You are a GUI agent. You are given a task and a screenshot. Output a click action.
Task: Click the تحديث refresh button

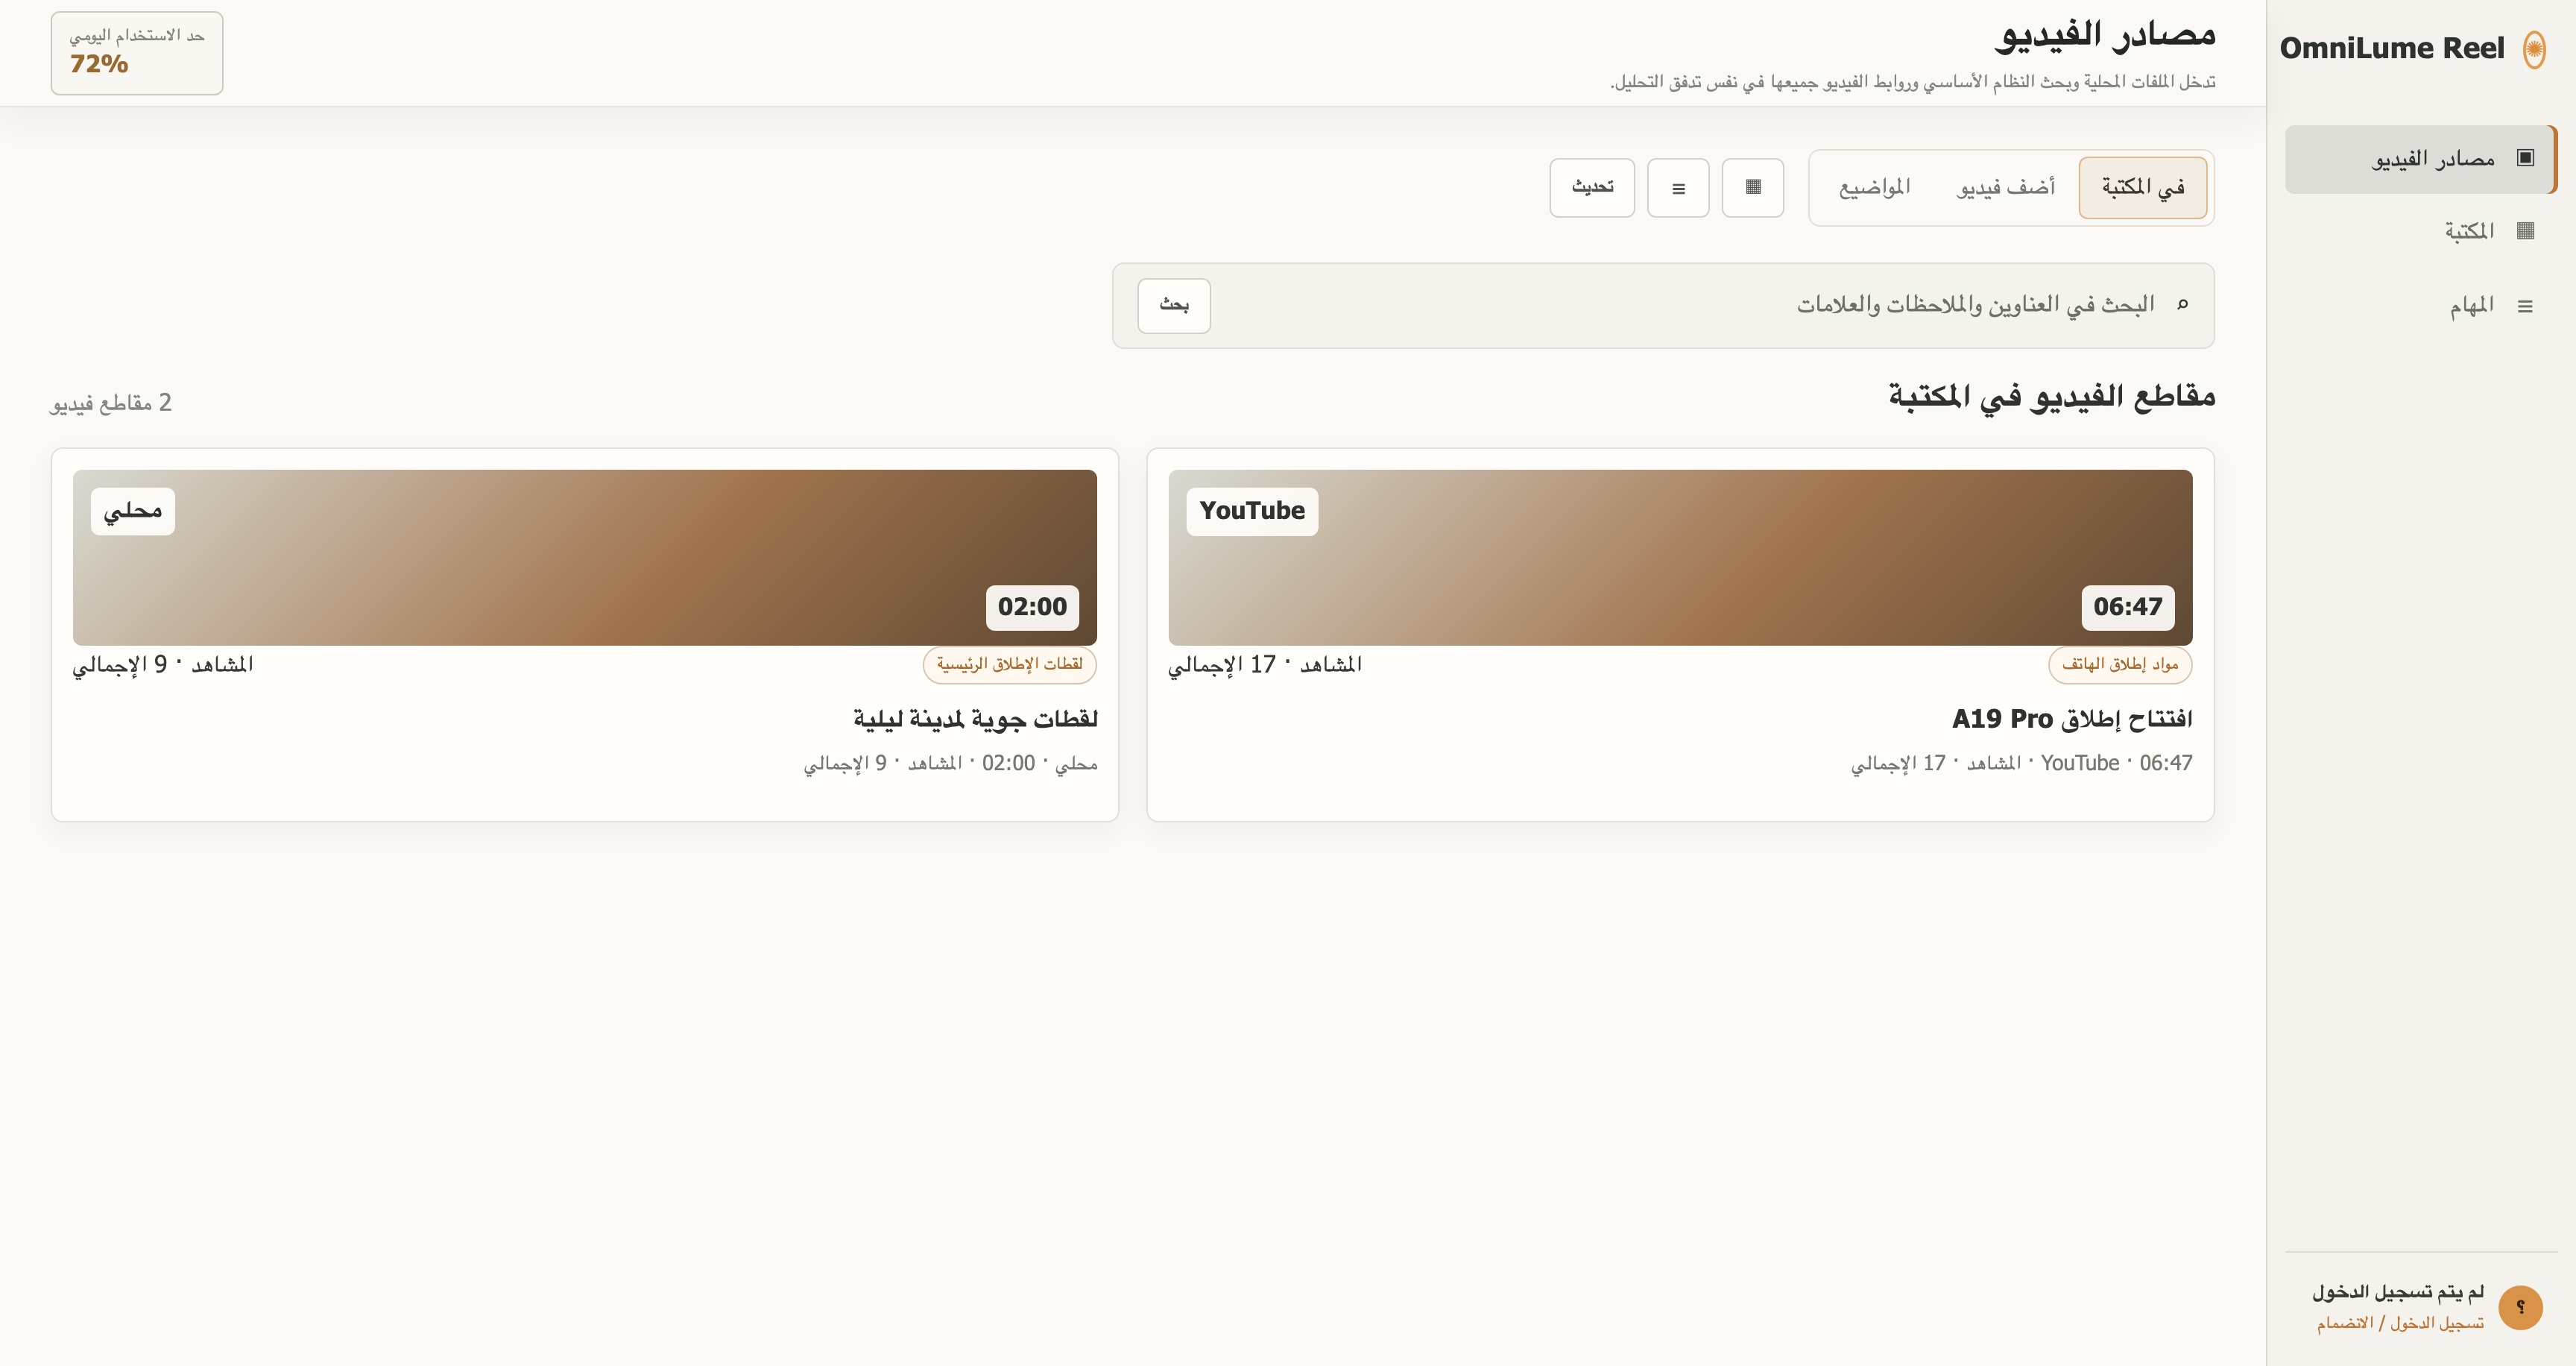click(x=1592, y=188)
